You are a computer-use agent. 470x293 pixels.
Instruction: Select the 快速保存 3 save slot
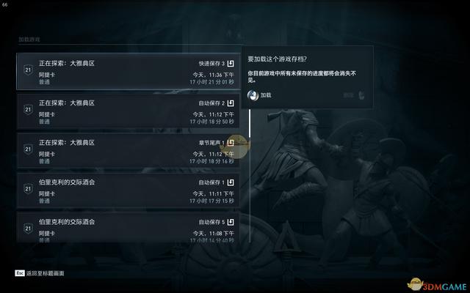129,72
